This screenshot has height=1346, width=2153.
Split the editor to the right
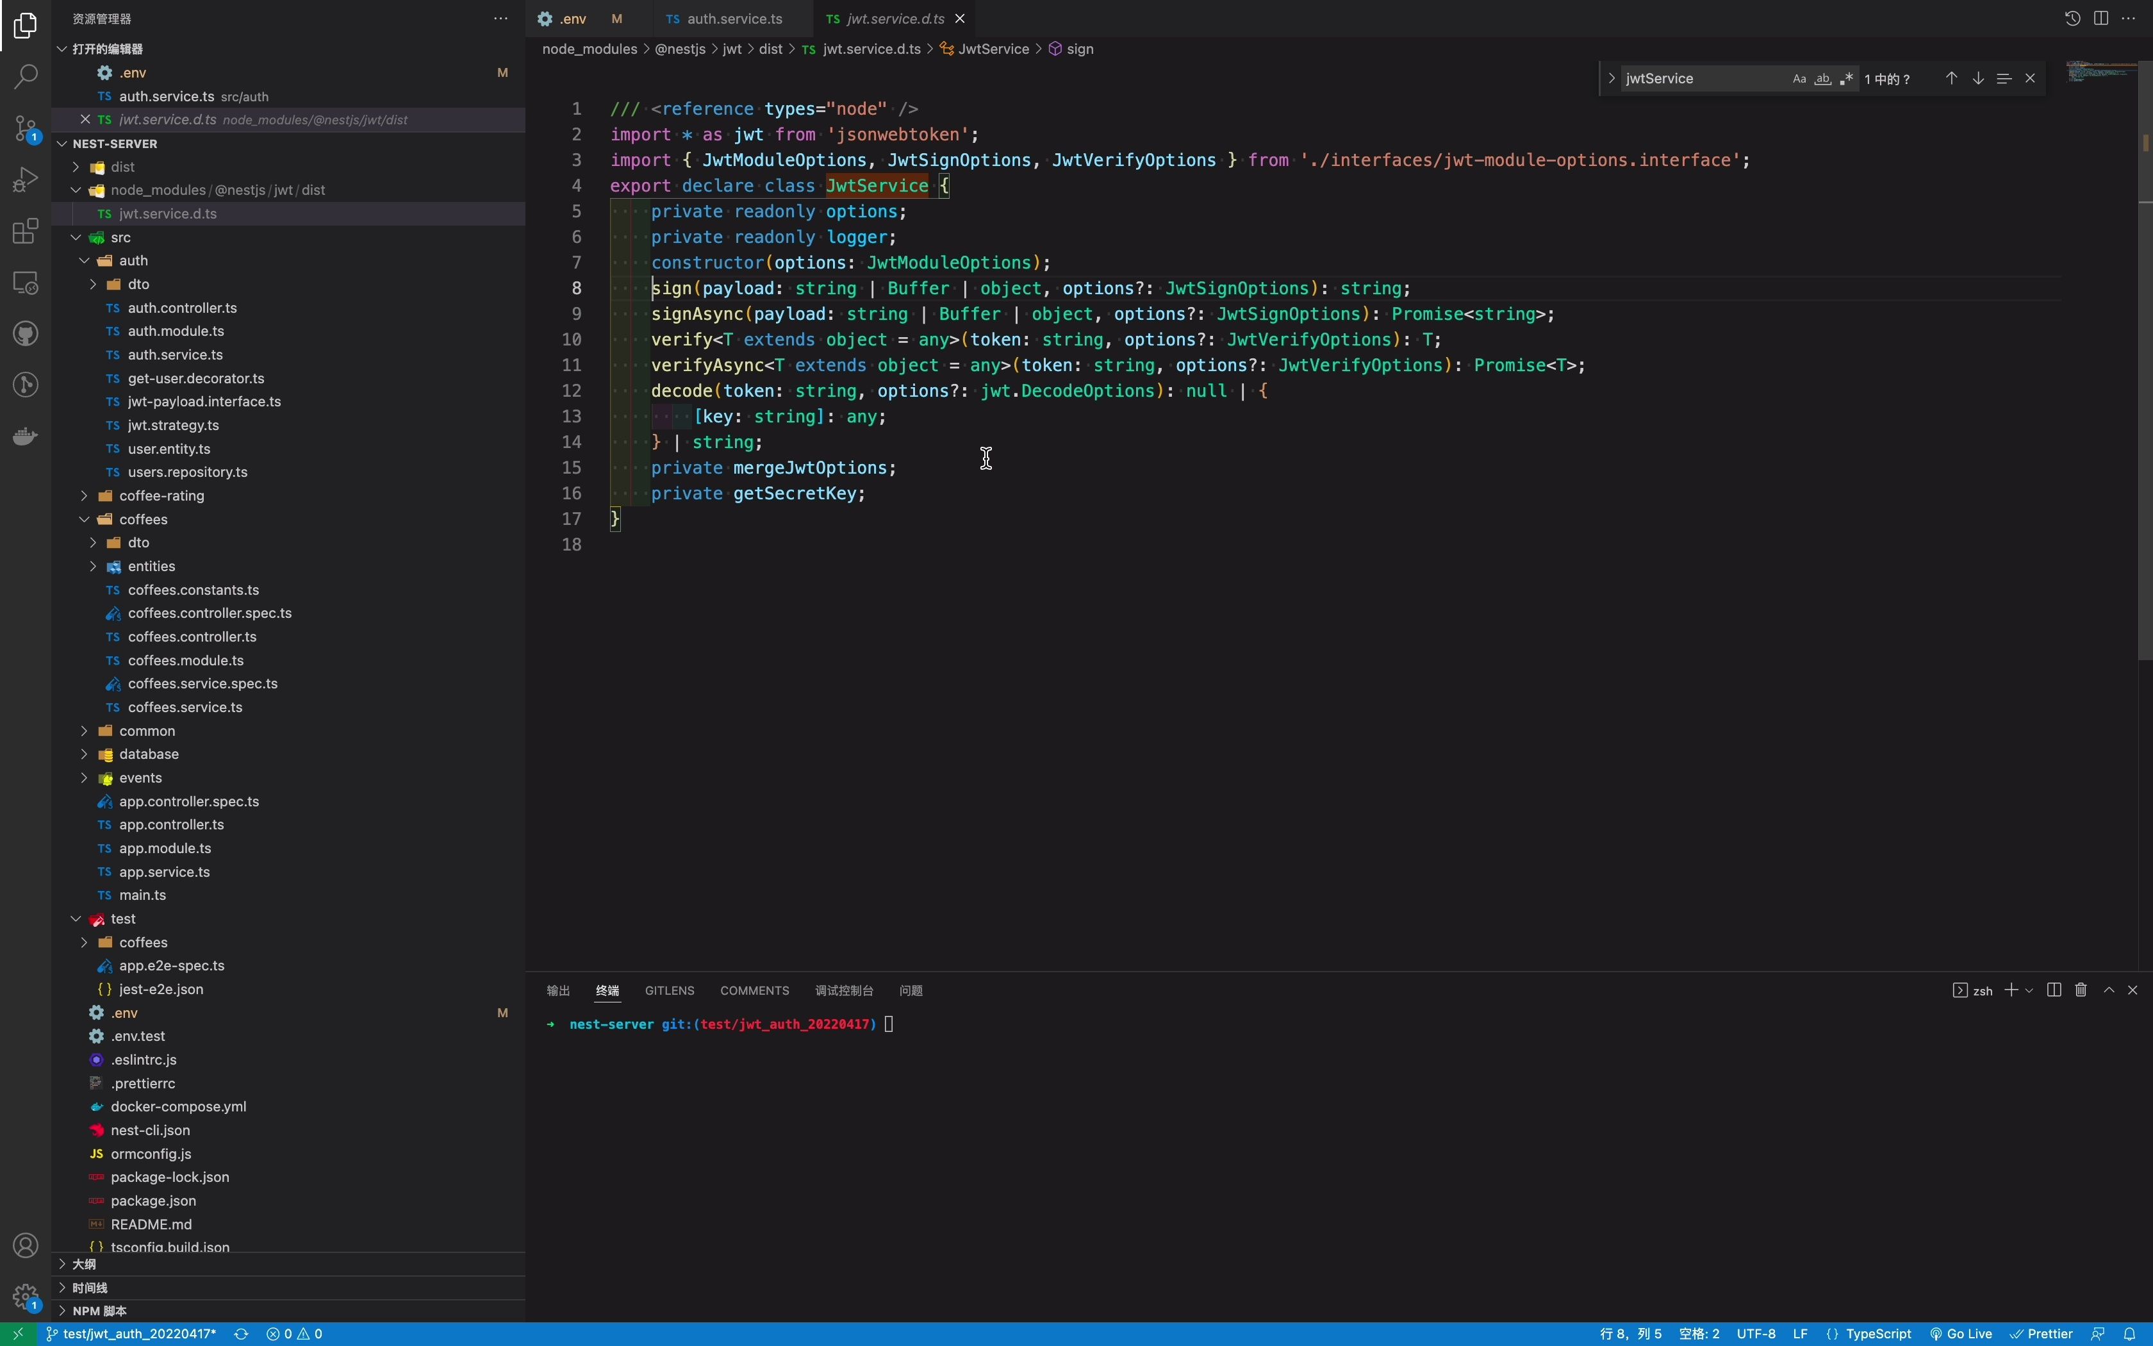click(x=2100, y=19)
